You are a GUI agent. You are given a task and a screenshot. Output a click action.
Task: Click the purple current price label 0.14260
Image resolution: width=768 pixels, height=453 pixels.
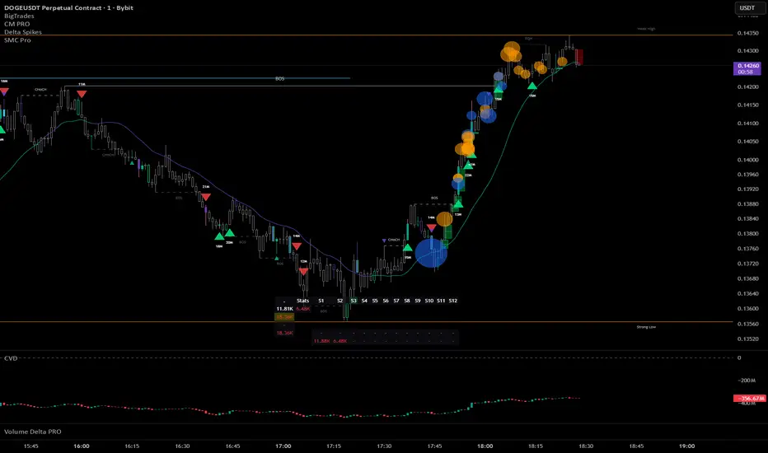(x=747, y=68)
